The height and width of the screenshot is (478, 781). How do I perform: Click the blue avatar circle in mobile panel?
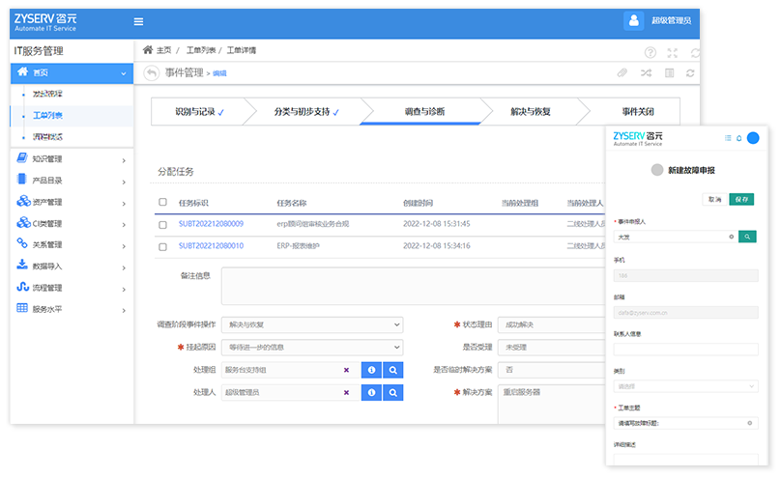753,138
